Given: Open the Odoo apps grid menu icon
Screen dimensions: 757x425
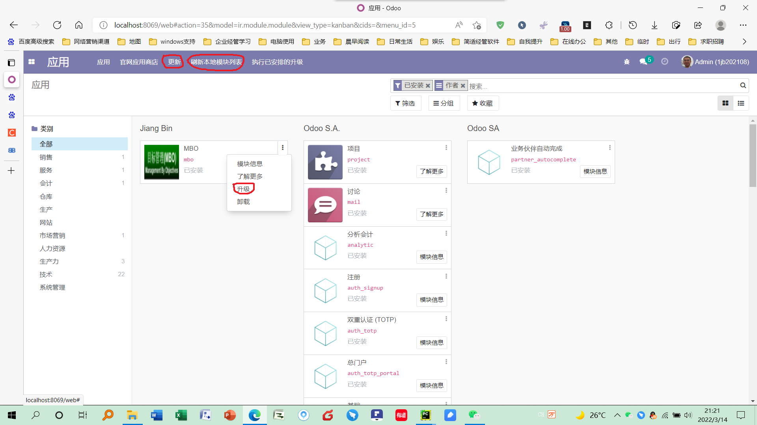Looking at the screenshot, I should 32,62.
